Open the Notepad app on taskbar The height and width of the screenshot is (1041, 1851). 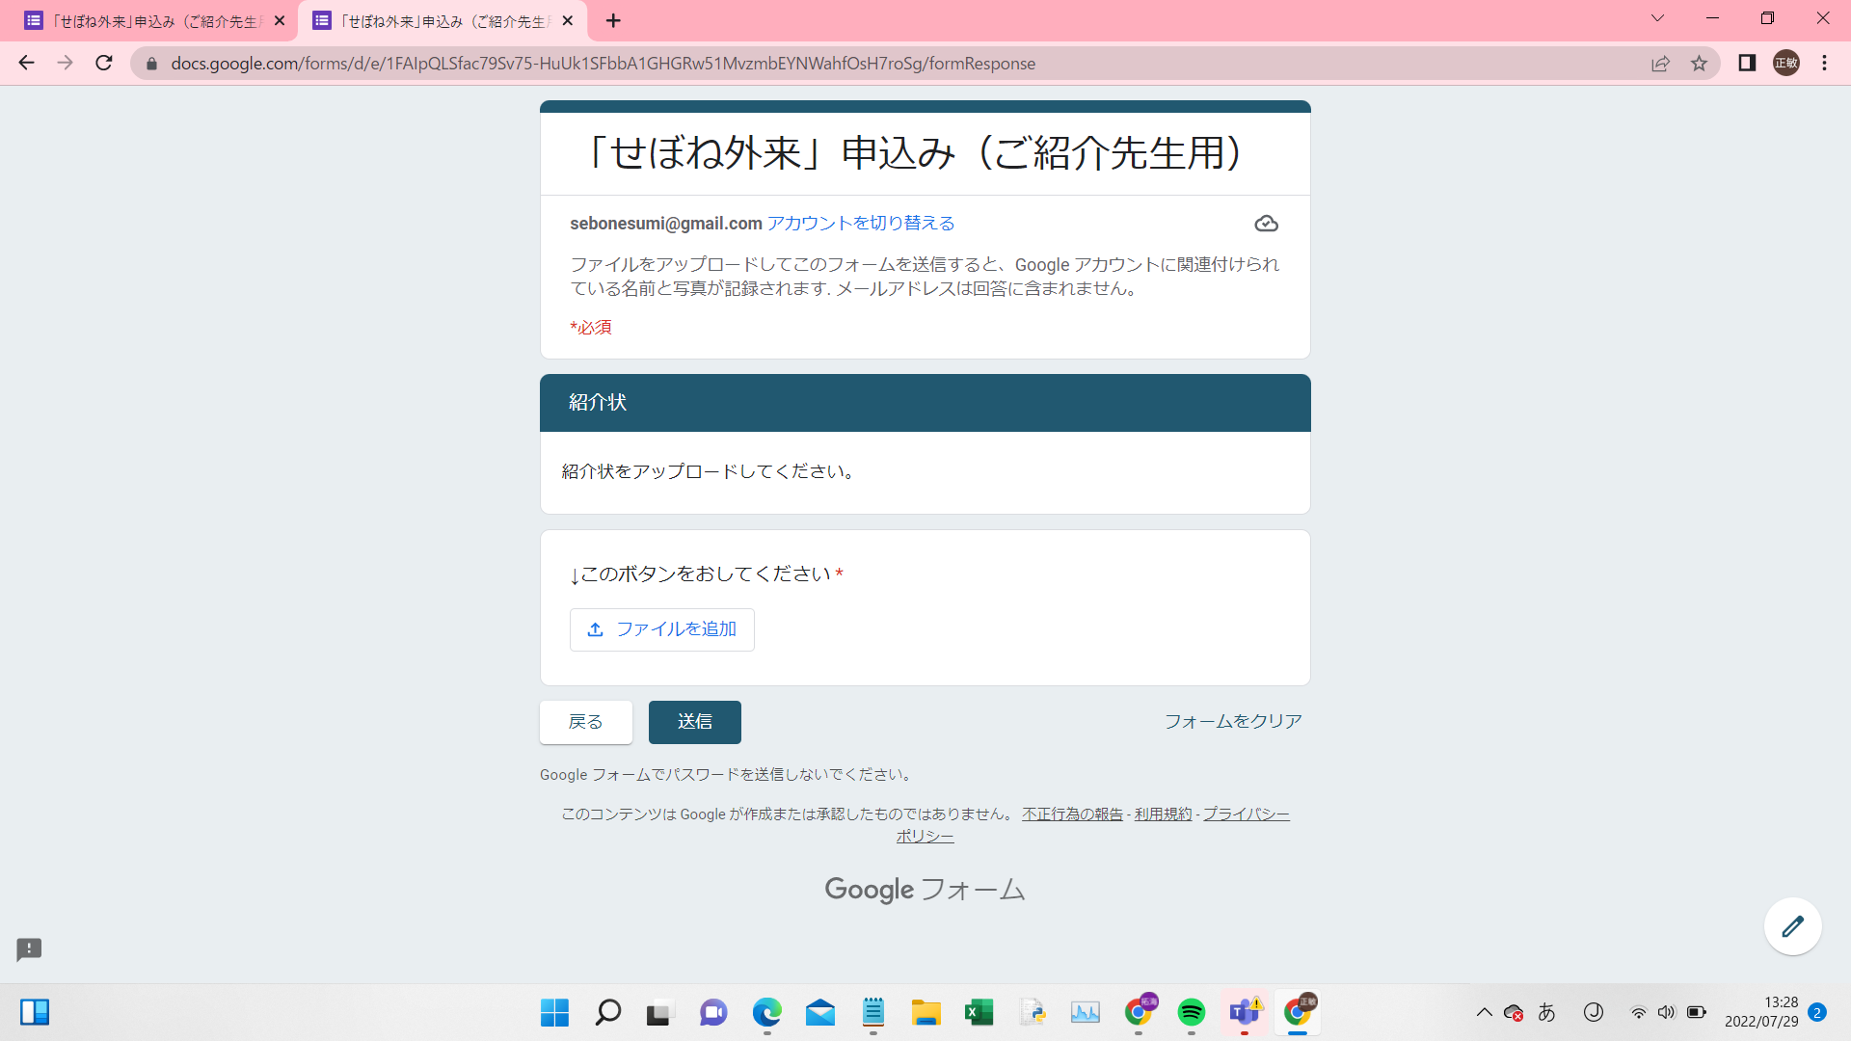(x=872, y=1012)
